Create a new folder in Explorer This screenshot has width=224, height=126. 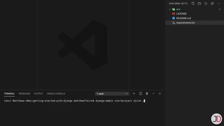[x=199, y=3]
